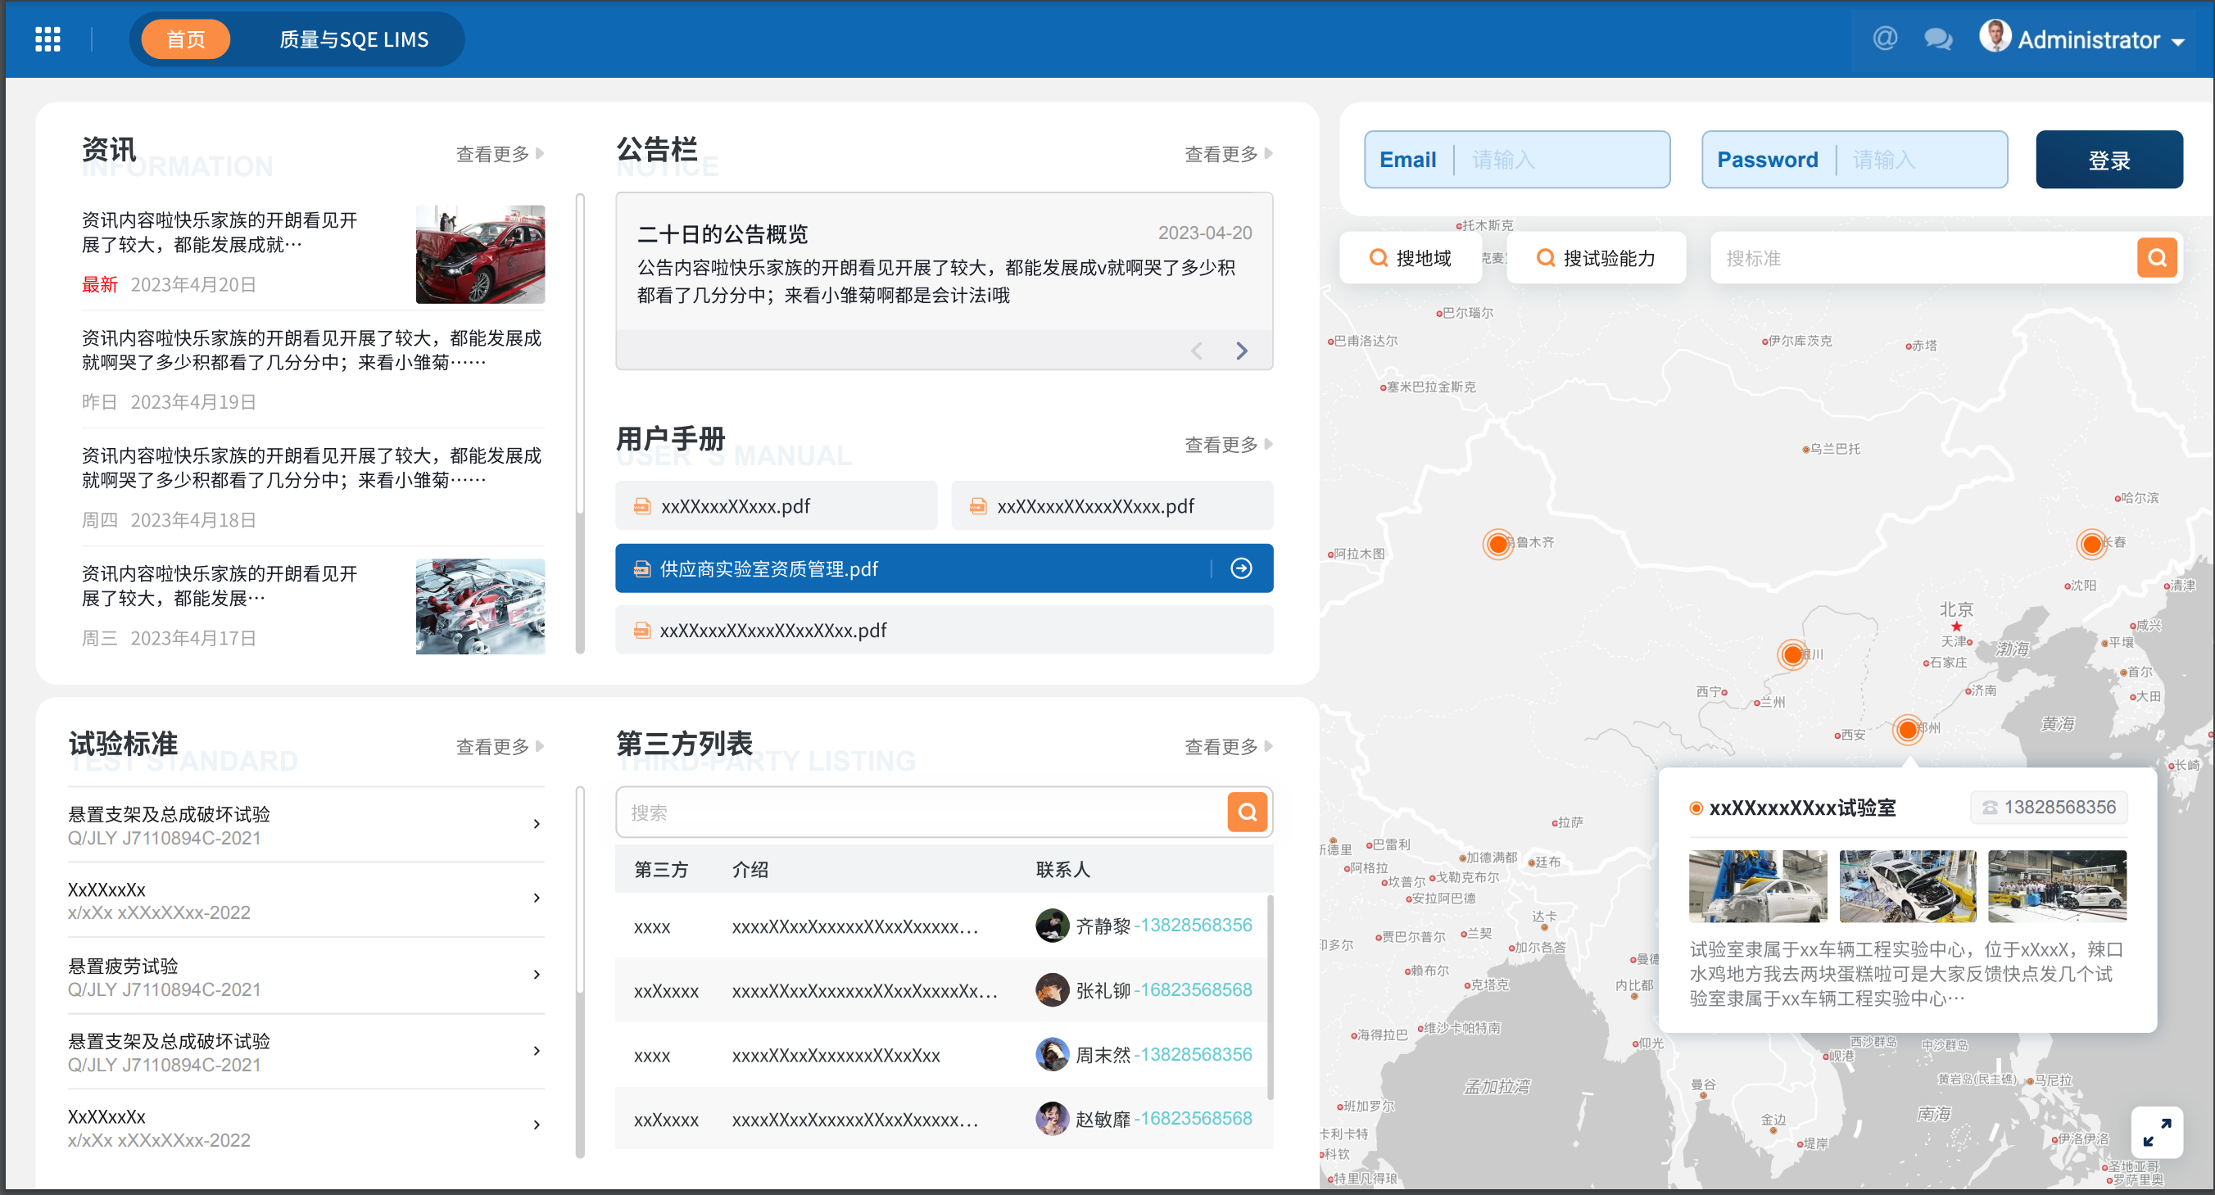Click the circled arrow on 供应商实验室资质管理.pdf
This screenshot has height=1195, width=2215.
(1241, 568)
